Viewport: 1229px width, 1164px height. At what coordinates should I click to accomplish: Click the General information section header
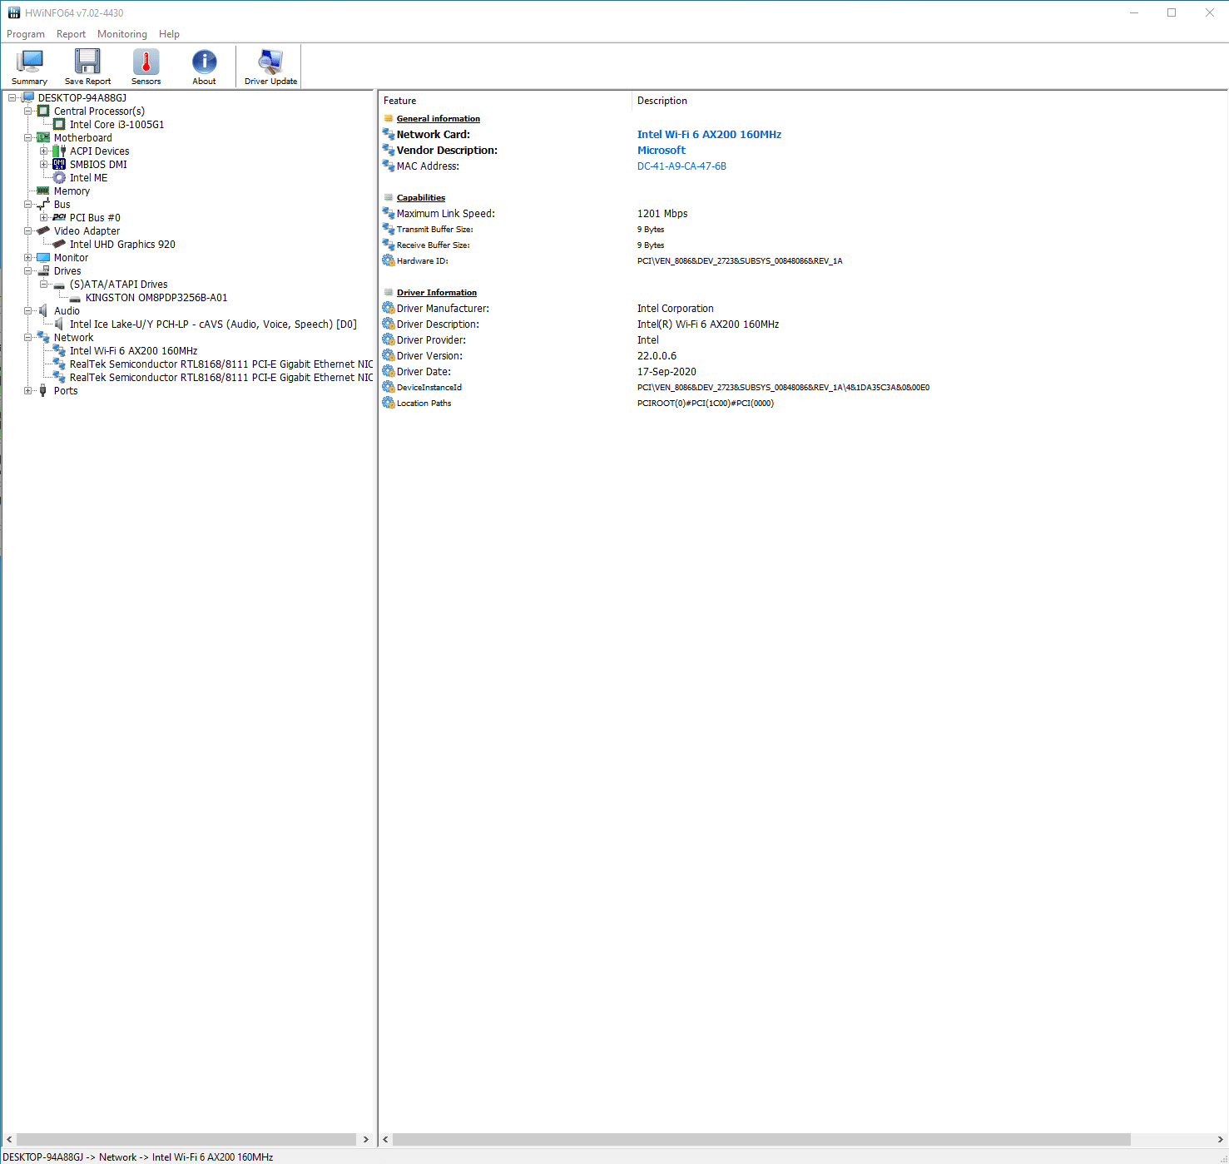tap(438, 118)
